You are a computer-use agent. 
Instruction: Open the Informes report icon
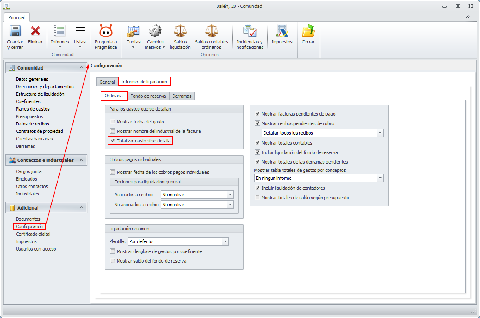(x=60, y=31)
